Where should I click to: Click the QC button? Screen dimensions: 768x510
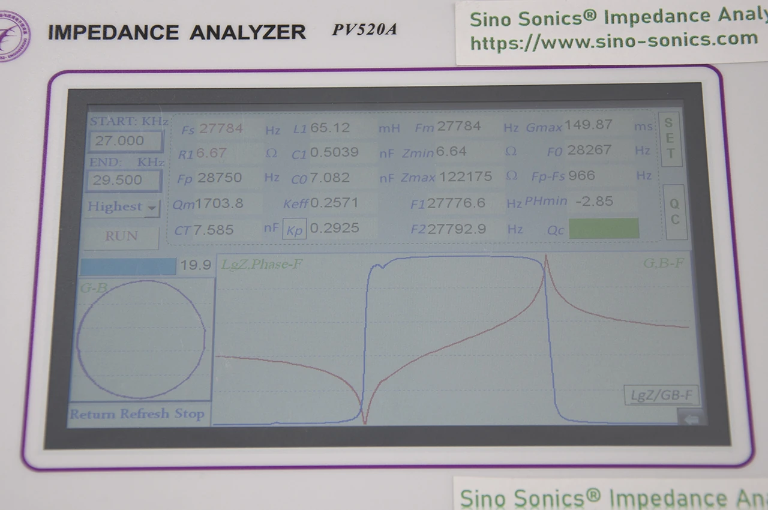tap(674, 212)
